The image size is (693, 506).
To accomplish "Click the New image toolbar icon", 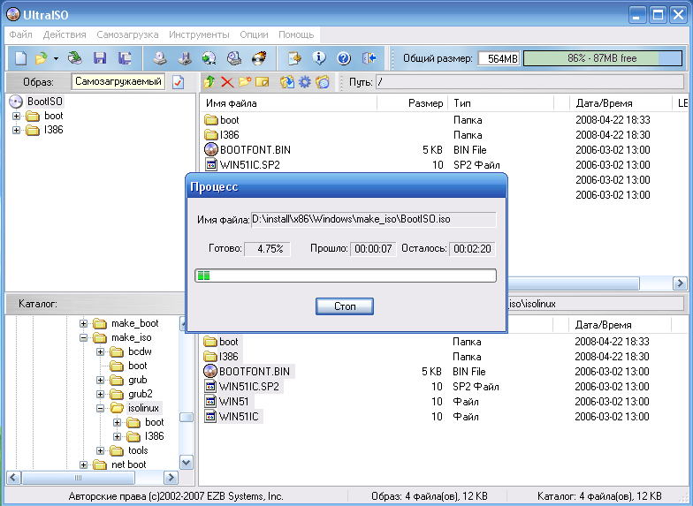I will [x=21, y=58].
